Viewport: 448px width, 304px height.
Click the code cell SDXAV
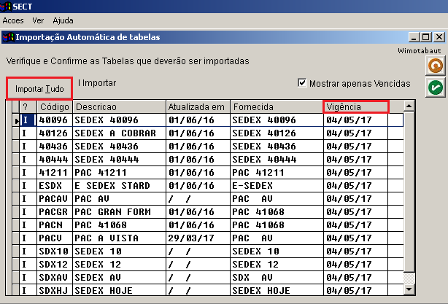pos(55,278)
